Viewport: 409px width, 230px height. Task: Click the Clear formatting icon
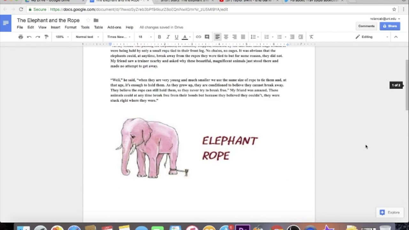312,37
